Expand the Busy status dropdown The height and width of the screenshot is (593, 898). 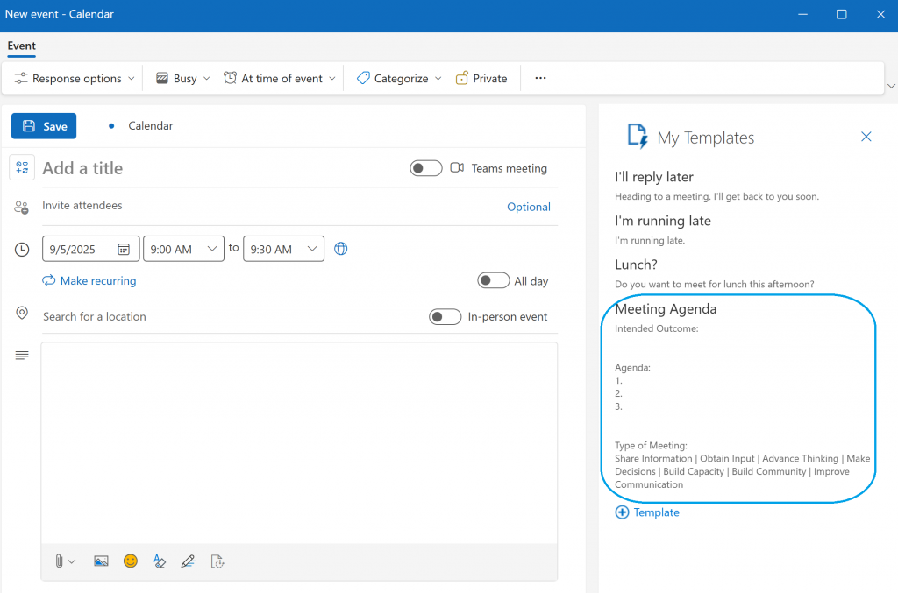click(x=183, y=78)
